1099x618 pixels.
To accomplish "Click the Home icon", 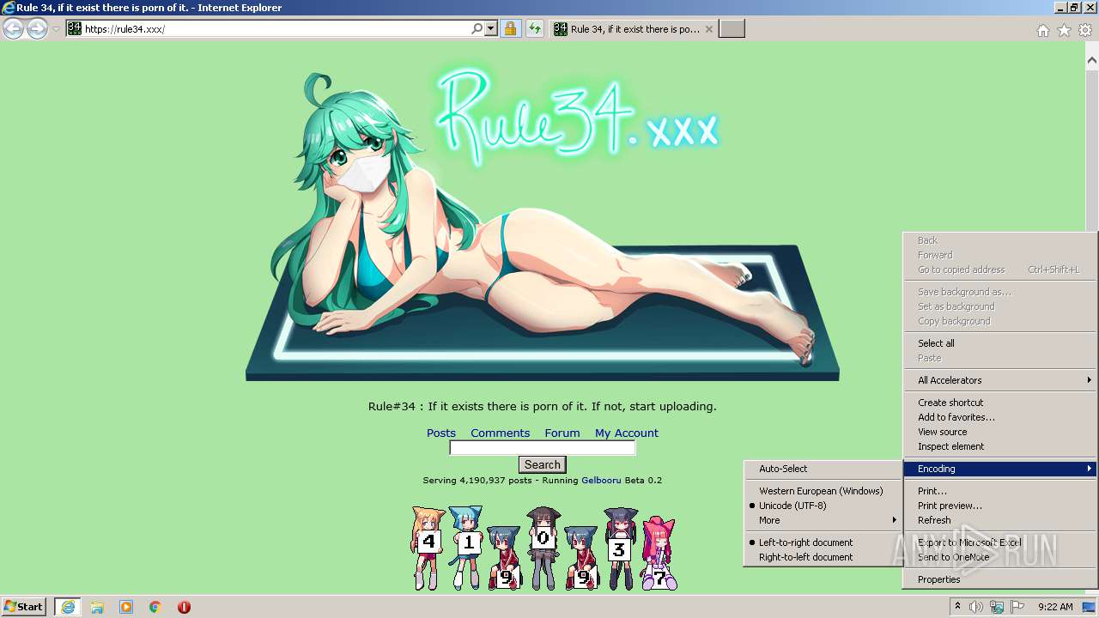I will pos(1042,30).
